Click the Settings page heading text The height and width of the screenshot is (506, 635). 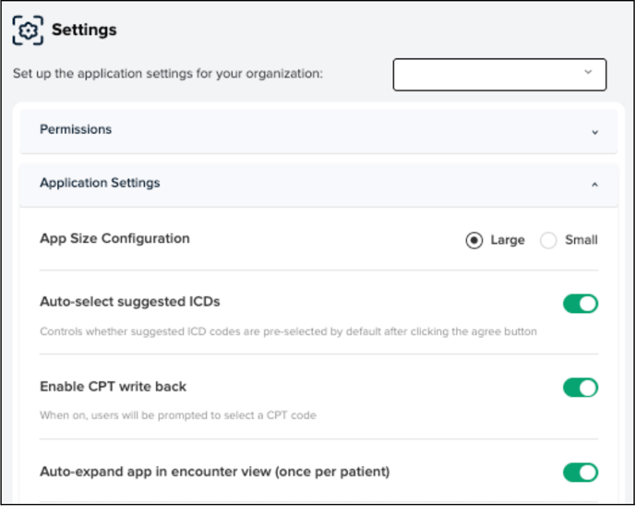click(84, 30)
